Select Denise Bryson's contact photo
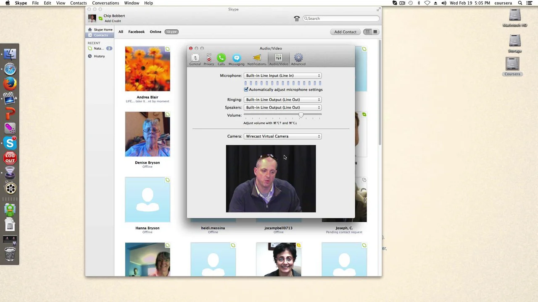The width and height of the screenshot is (538, 302). tap(148, 134)
